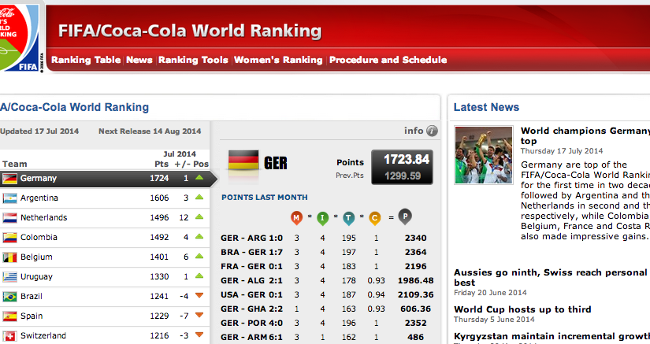Click the USA - GER 0:1 match row

pos(328,295)
